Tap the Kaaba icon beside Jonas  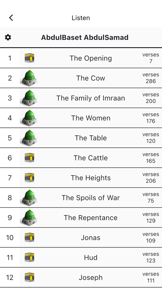coord(29,238)
